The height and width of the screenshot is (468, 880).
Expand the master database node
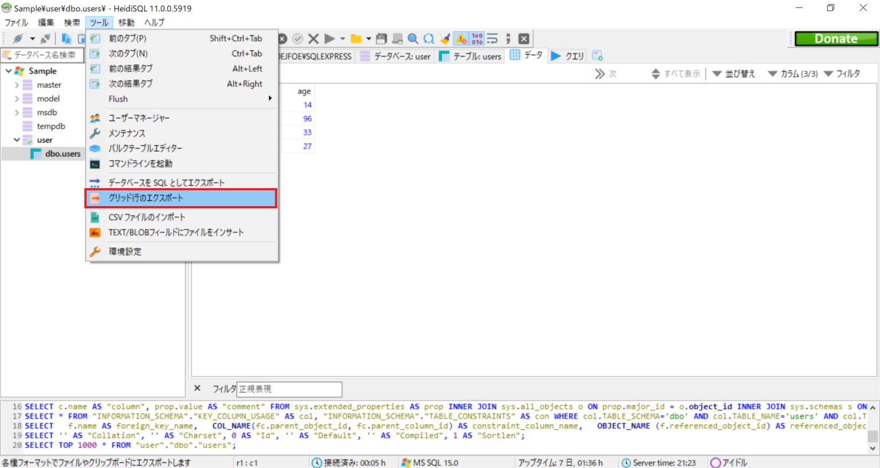tap(17, 84)
